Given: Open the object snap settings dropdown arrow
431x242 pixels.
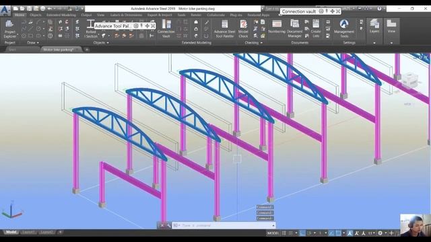Looking at the screenshot, I should [x=343, y=233].
